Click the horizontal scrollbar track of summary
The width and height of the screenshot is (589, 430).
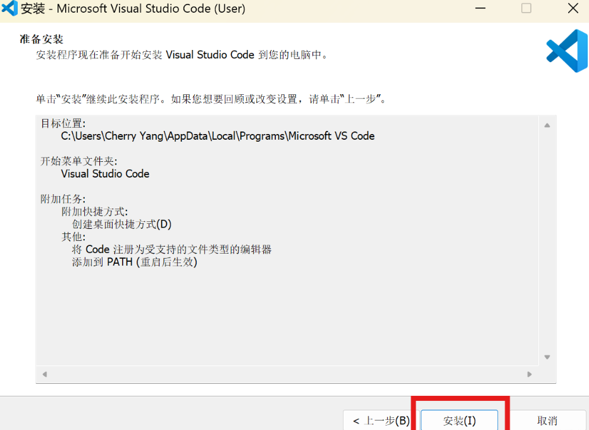[285, 374]
